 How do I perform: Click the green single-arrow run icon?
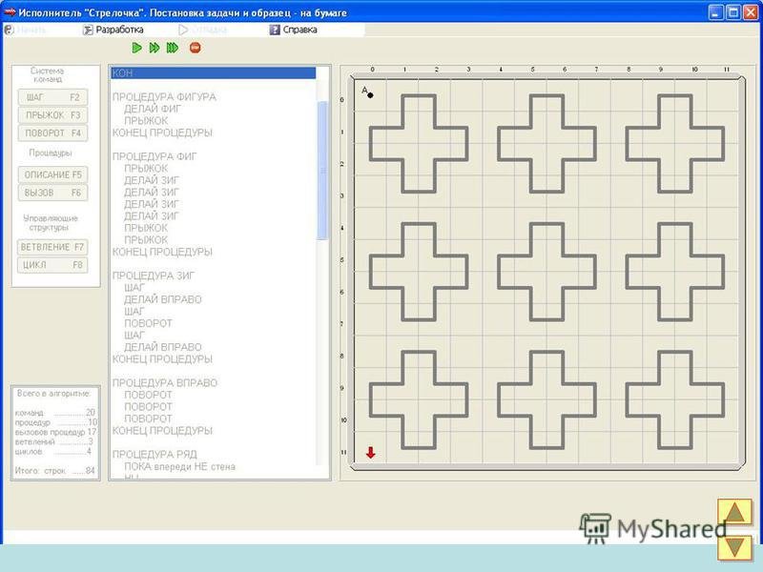tap(137, 47)
